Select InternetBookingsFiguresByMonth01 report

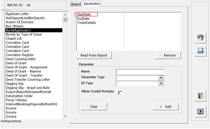[x=34, y=104]
